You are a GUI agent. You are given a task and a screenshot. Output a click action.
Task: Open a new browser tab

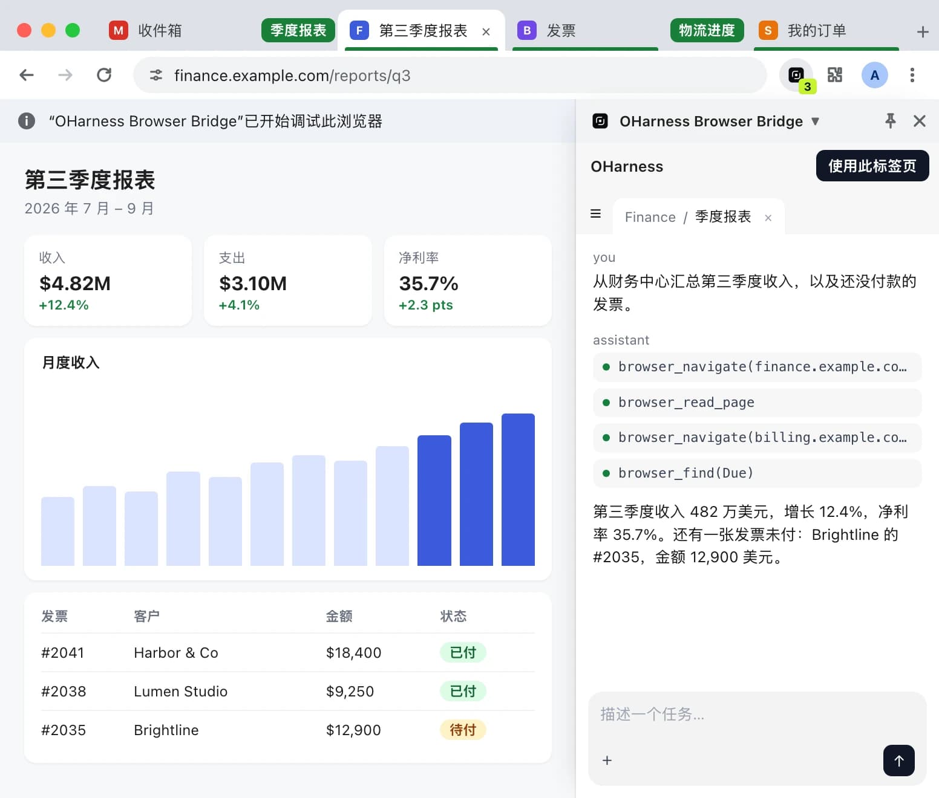point(923,31)
